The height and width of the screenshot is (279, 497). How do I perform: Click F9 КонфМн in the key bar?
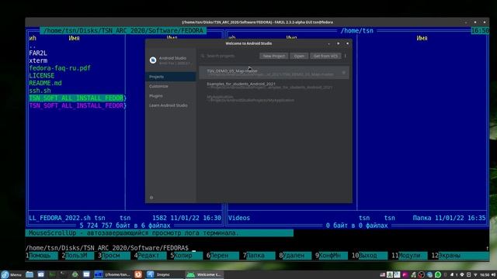[x=332, y=256]
